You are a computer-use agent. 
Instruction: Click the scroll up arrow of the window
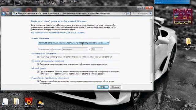[x=151, y=18]
